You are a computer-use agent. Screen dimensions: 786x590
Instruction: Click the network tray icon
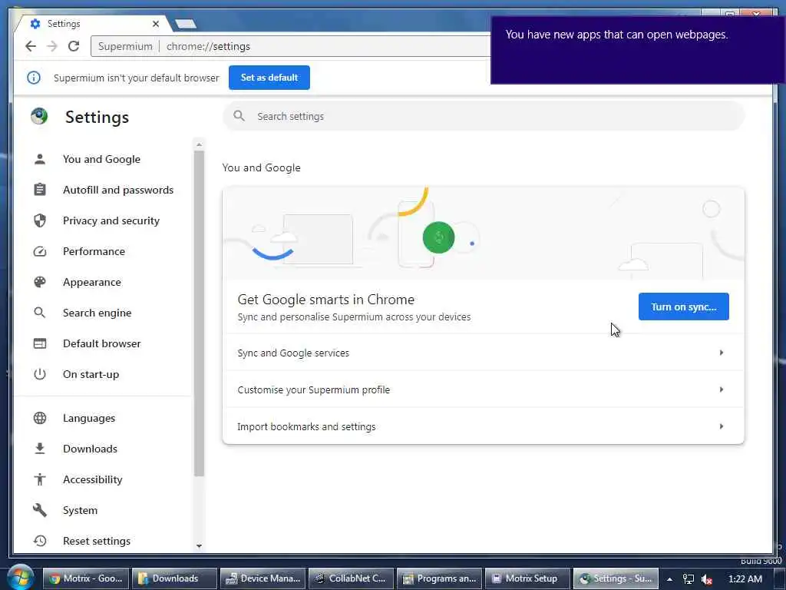pyautogui.click(x=689, y=579)
